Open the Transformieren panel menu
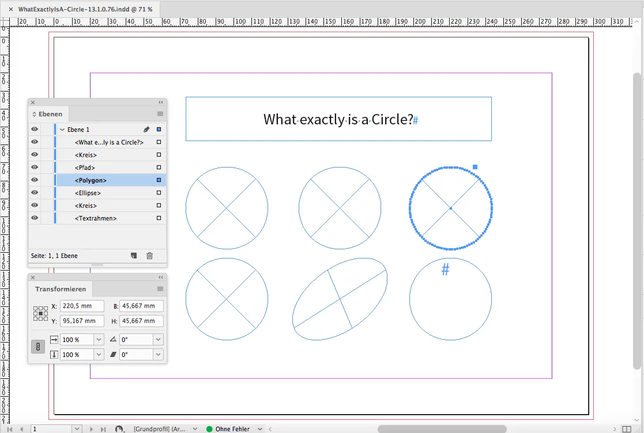The width and height of the screenshot is (644, 433). pos(160,288)
